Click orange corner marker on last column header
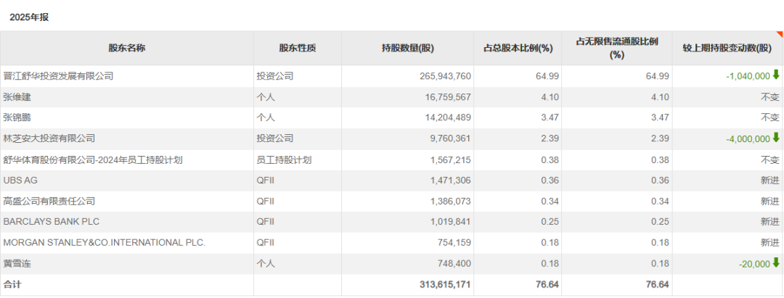Screen dimensions: 784x298 point(780,34)
